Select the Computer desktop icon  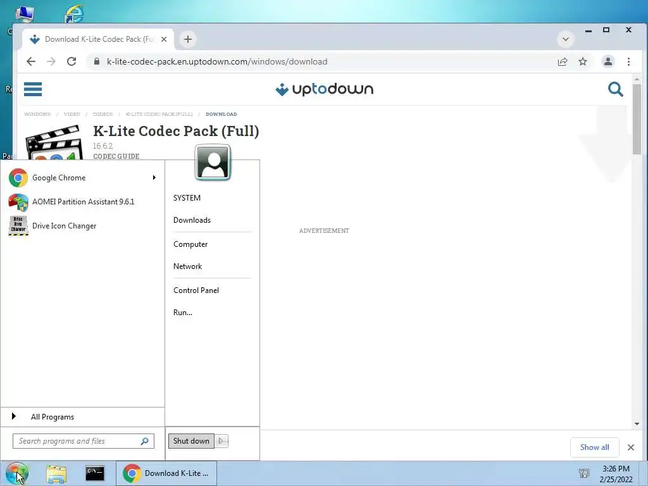pyautogui.click(x=25, y=14)
